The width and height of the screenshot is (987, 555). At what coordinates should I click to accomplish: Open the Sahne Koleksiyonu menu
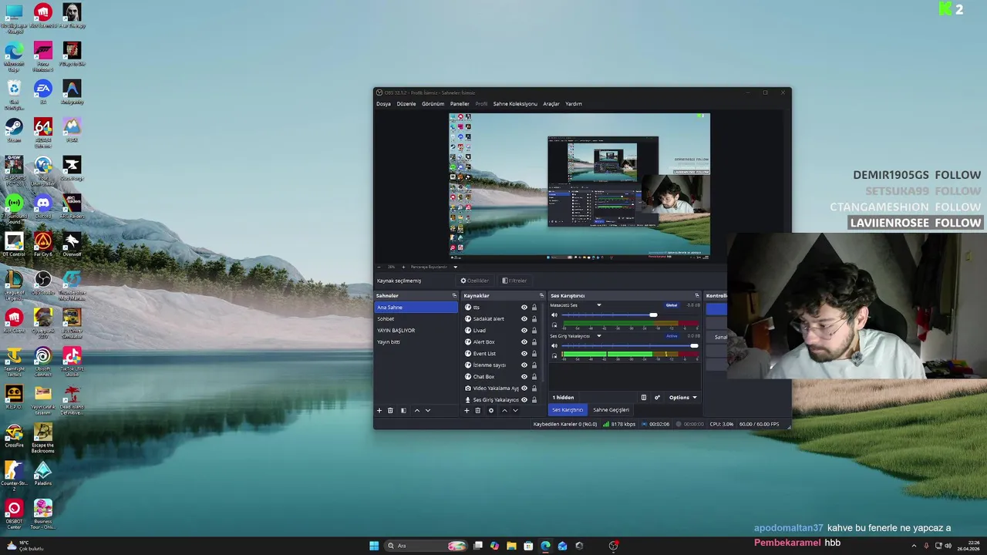(515, 104)
